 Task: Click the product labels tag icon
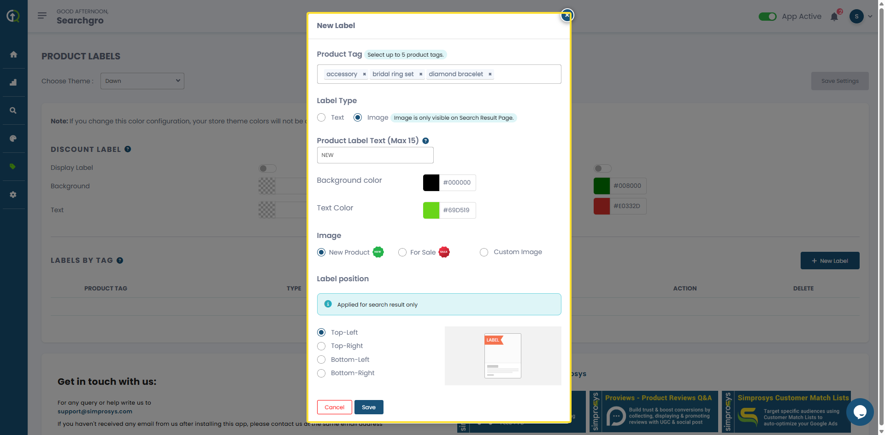tap(13, 167)
